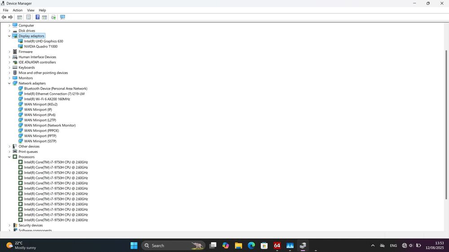The width and height of the screenshot is (449, 252).
Task: Click the volume speaker tray icon
Action: (411, 245)
